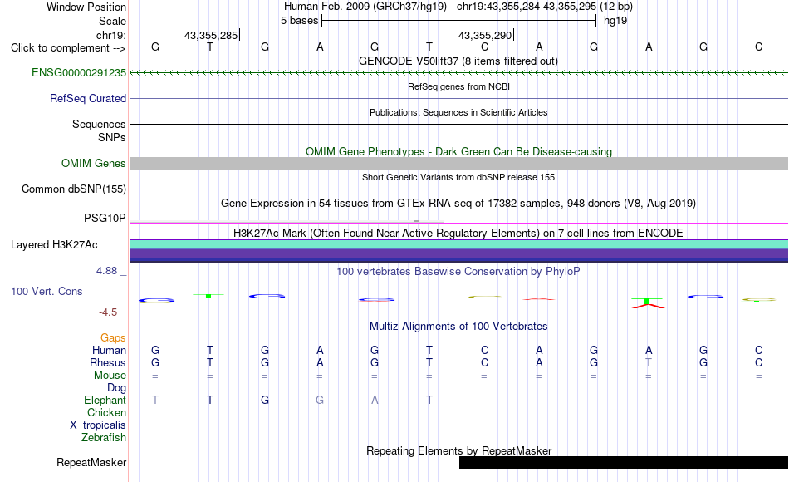Image resolution: width=789 pixels, height=482 pixels.
Task: Select the Mouse species label
Action: click(x=110, y=376)
